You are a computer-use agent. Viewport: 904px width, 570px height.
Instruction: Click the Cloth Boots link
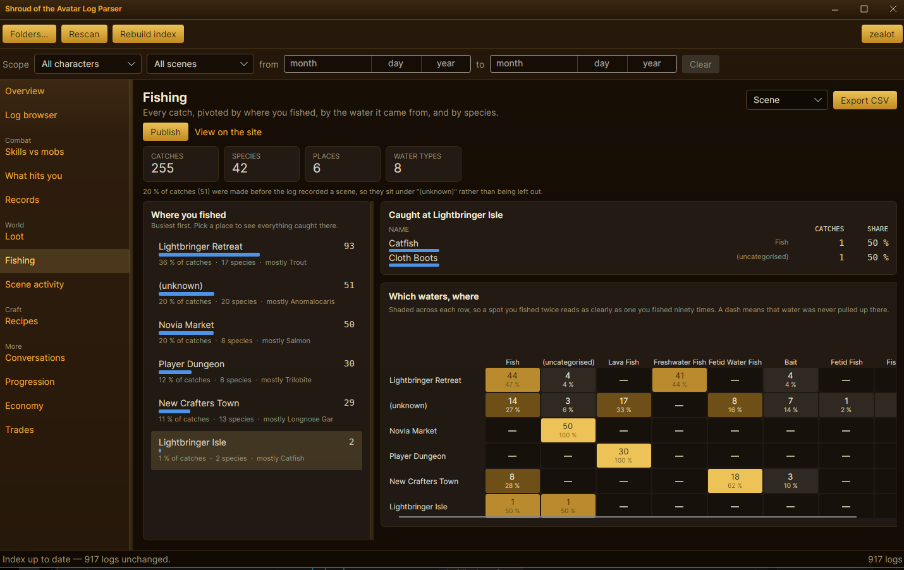(413, 258)
